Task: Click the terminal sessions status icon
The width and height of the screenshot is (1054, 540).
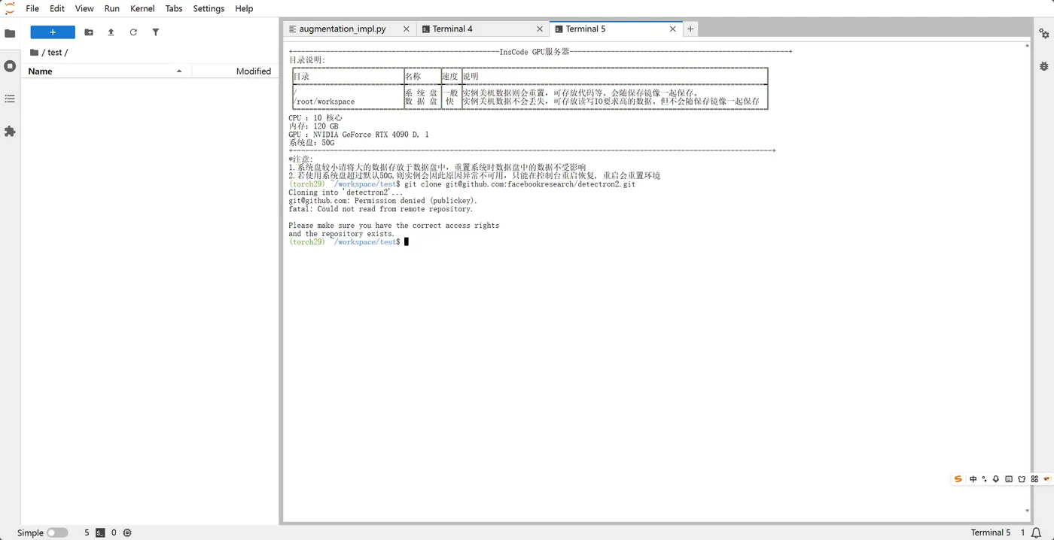Action: (100, 532)
